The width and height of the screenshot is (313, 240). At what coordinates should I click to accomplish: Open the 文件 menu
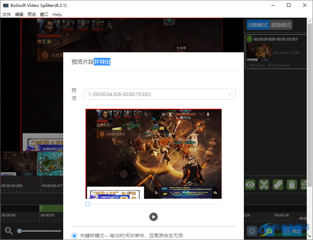(x=7, y=14)
